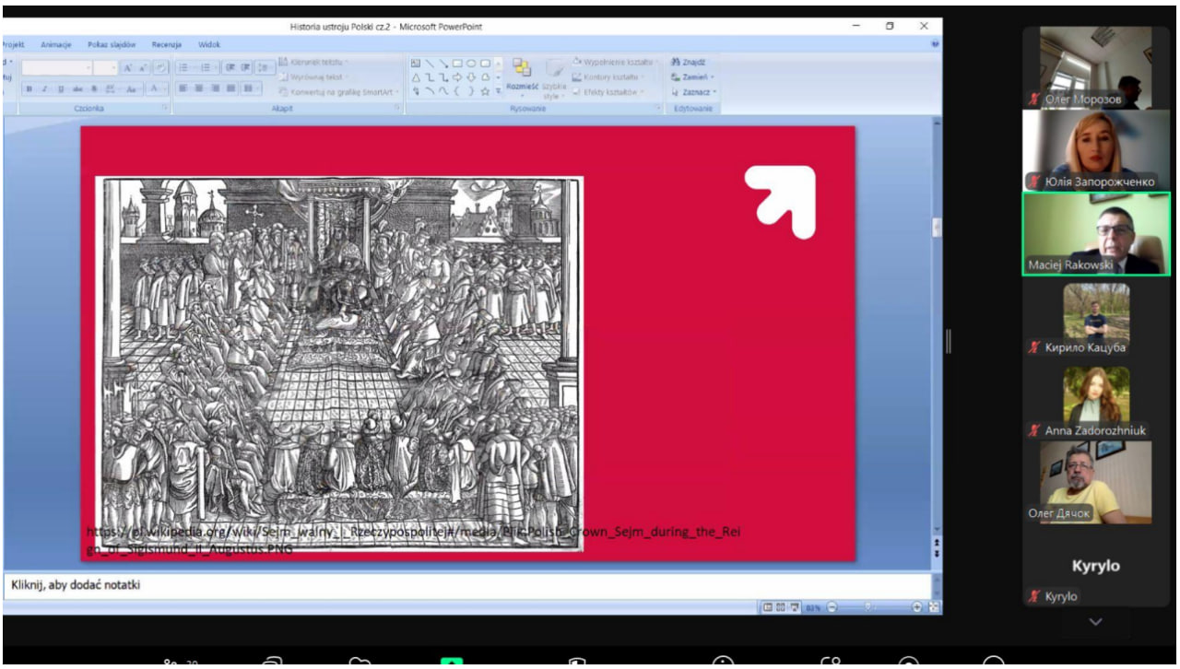Start slide show from status bar

tap(795, 606)
